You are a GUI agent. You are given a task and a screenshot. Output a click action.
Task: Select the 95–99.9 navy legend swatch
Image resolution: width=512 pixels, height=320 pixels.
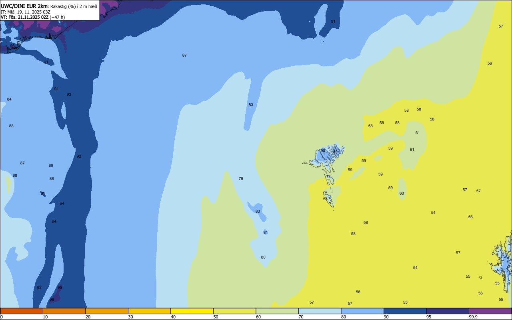click(x=448, y=311)
